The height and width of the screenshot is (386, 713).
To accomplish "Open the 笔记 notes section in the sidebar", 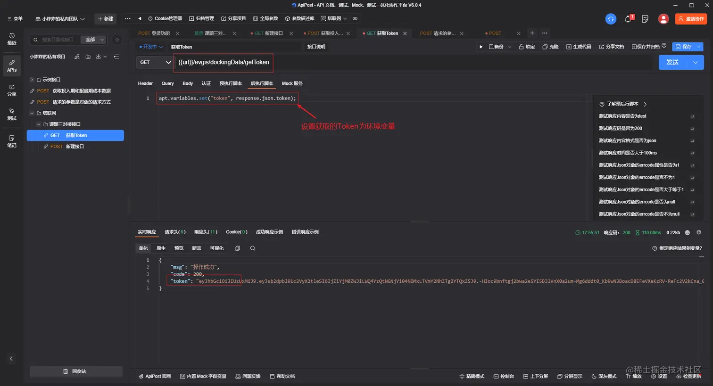I will coord(12,141).
